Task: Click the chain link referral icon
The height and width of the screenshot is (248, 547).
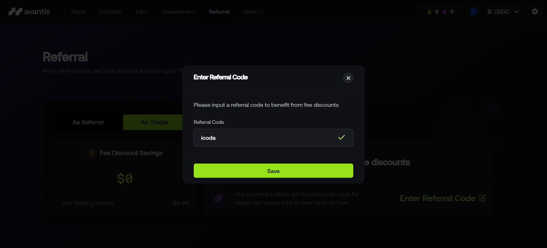Action: pos(218,198)
